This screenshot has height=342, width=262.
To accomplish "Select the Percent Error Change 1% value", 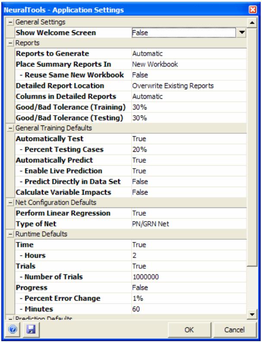I will [x=189, y=298].
